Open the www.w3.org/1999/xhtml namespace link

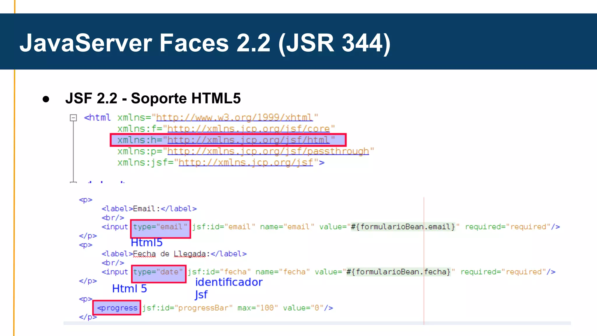coord(234,118)
